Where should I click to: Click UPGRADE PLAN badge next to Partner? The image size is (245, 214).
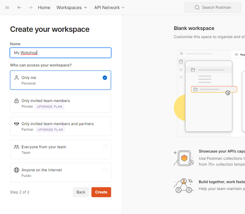point(50,129)
